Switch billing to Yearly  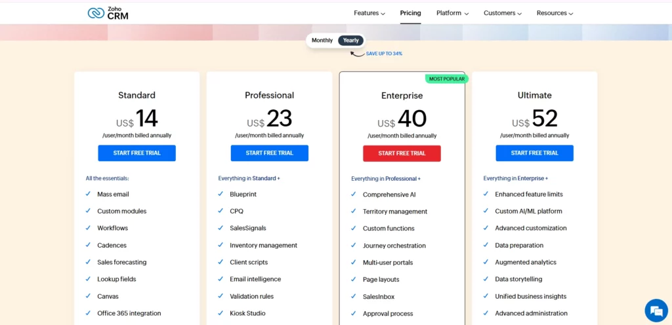[x=350, y=40]
